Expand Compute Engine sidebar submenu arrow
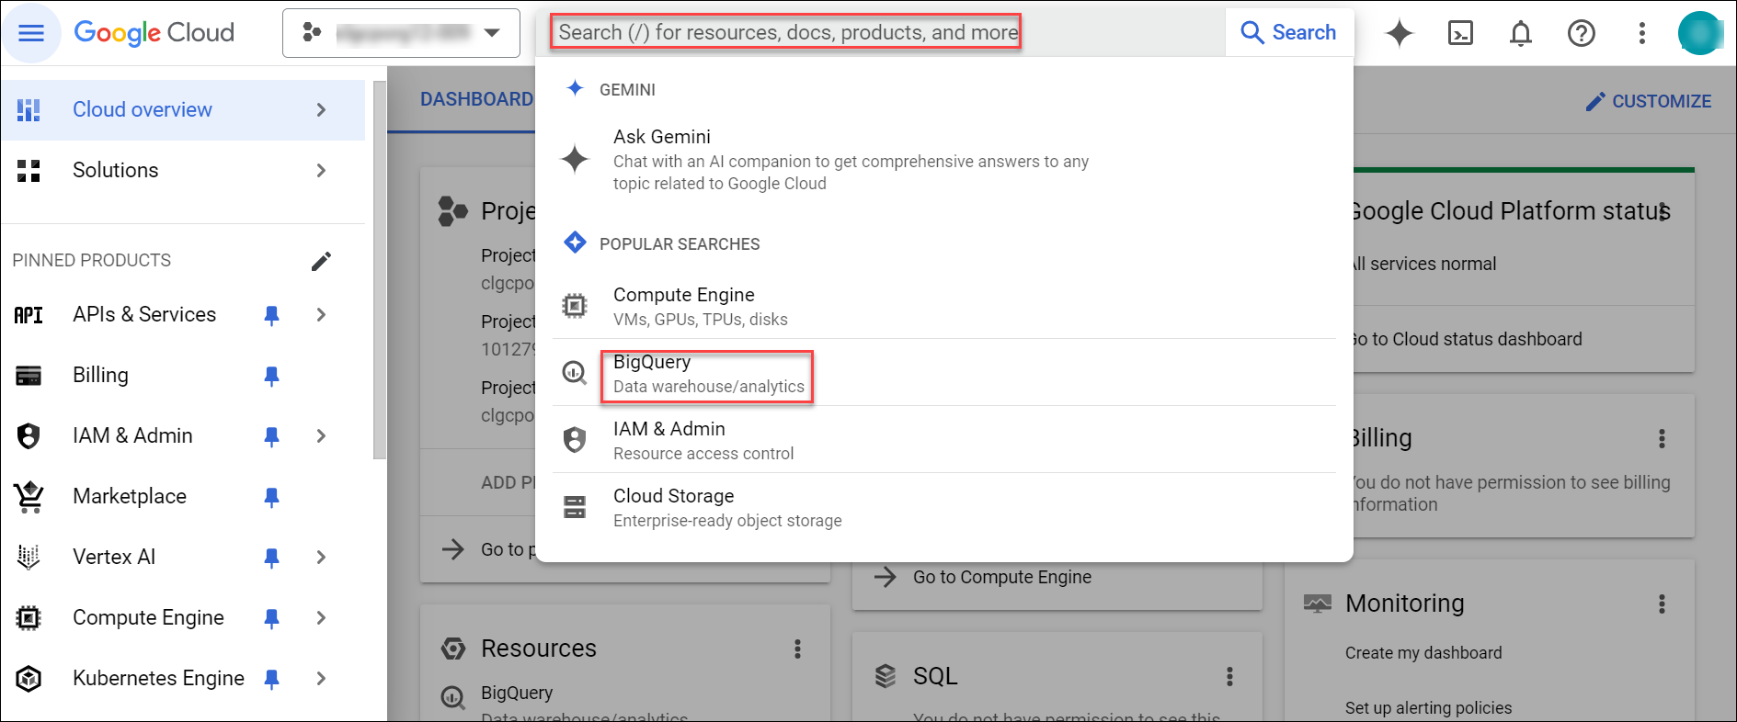The height and width of the screenshot is (722, 1737). click(x=321, y=617)
